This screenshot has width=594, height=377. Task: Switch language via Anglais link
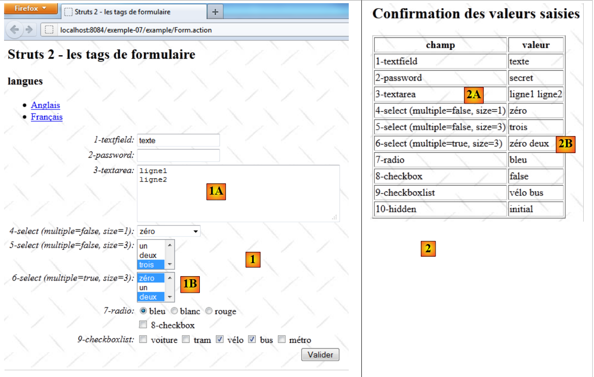point(45,105)
